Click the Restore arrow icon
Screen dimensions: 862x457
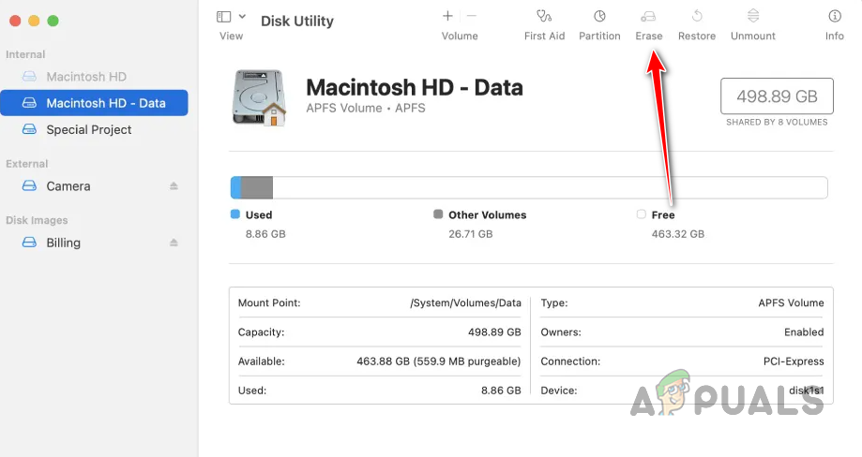(x=697, y=16)
